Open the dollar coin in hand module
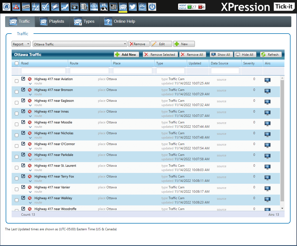 tap(94, 7)
